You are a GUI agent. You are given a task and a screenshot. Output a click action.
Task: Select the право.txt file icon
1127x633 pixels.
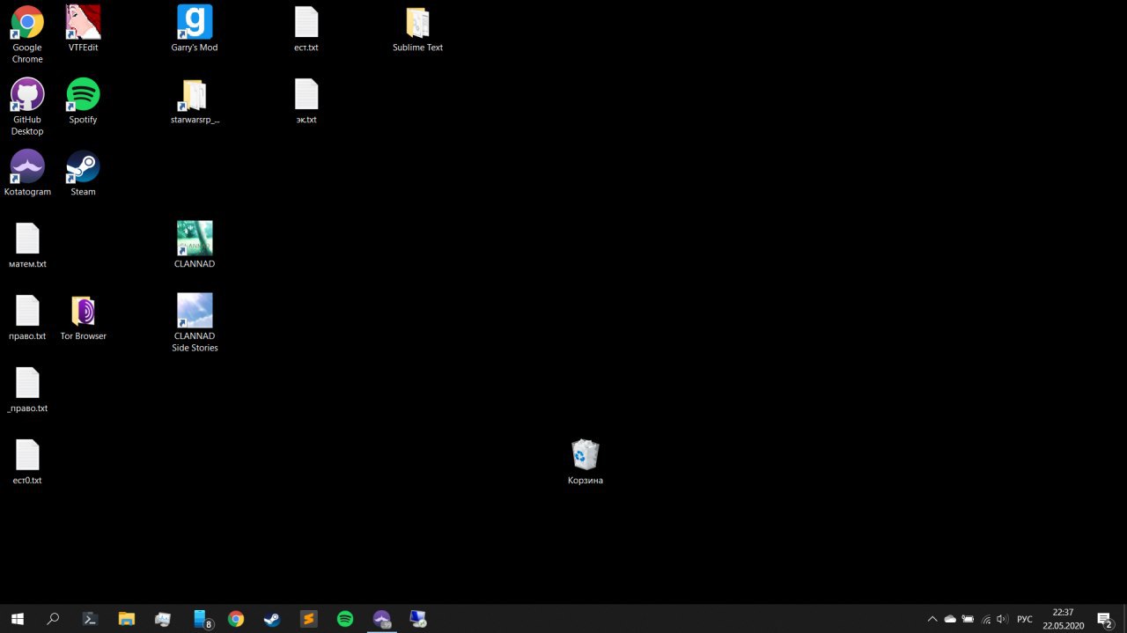coord(27,317)
